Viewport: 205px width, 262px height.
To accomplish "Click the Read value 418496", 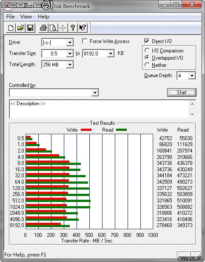I will point(185,219).
